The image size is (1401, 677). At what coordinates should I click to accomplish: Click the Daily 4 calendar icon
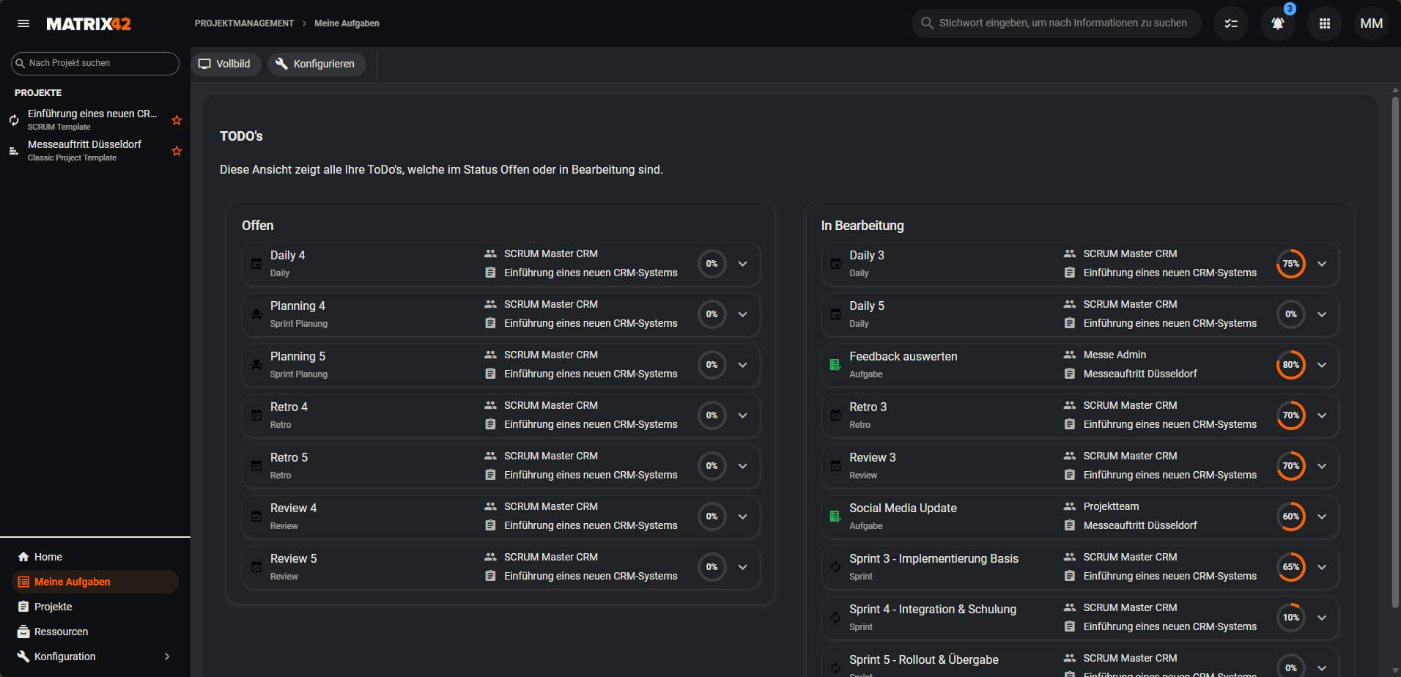(x=256, y=264)
